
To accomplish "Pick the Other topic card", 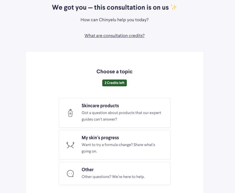I will coord(114,173).
